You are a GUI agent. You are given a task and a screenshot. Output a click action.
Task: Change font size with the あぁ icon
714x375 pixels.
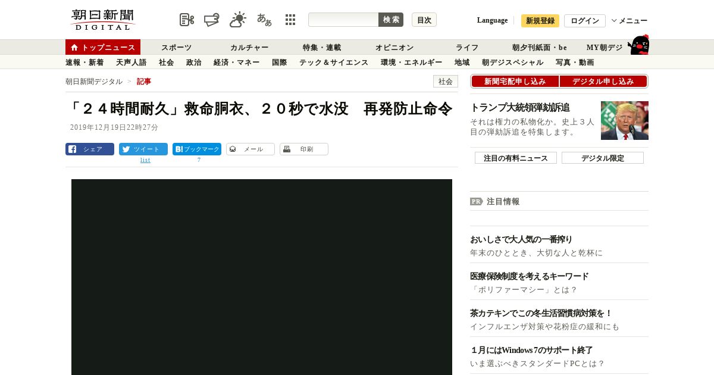tap(264, 20)
